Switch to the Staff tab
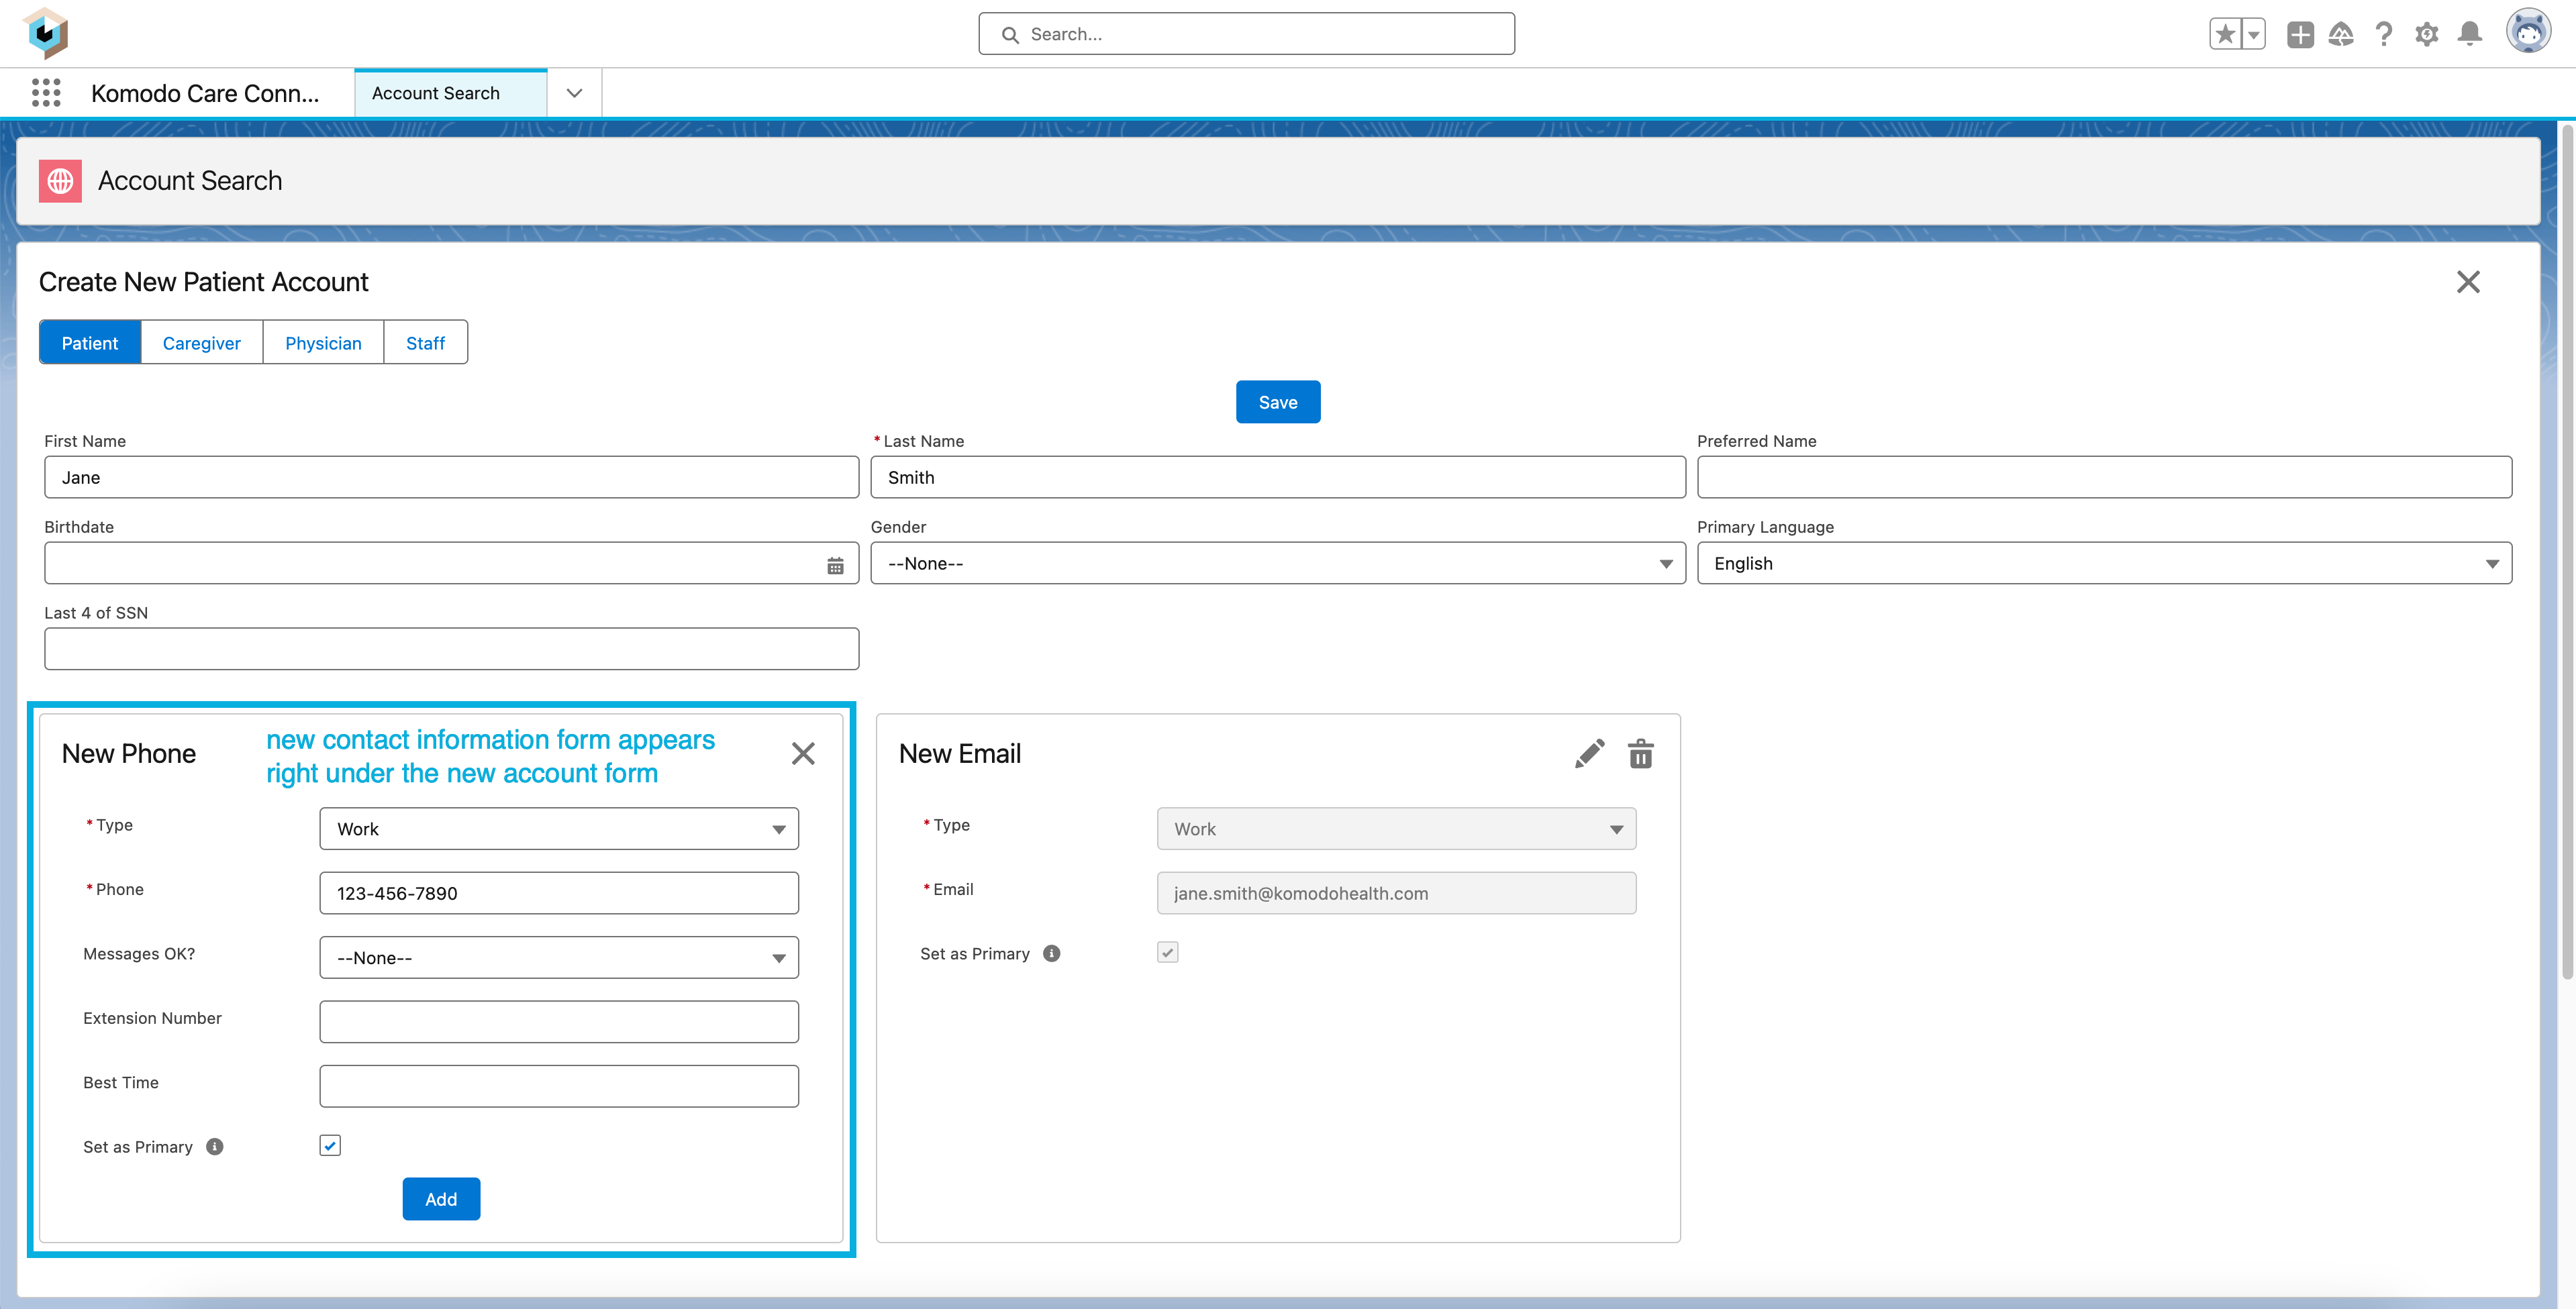Viewport: 2576px width, 1309px height. [x=425, y=343]
